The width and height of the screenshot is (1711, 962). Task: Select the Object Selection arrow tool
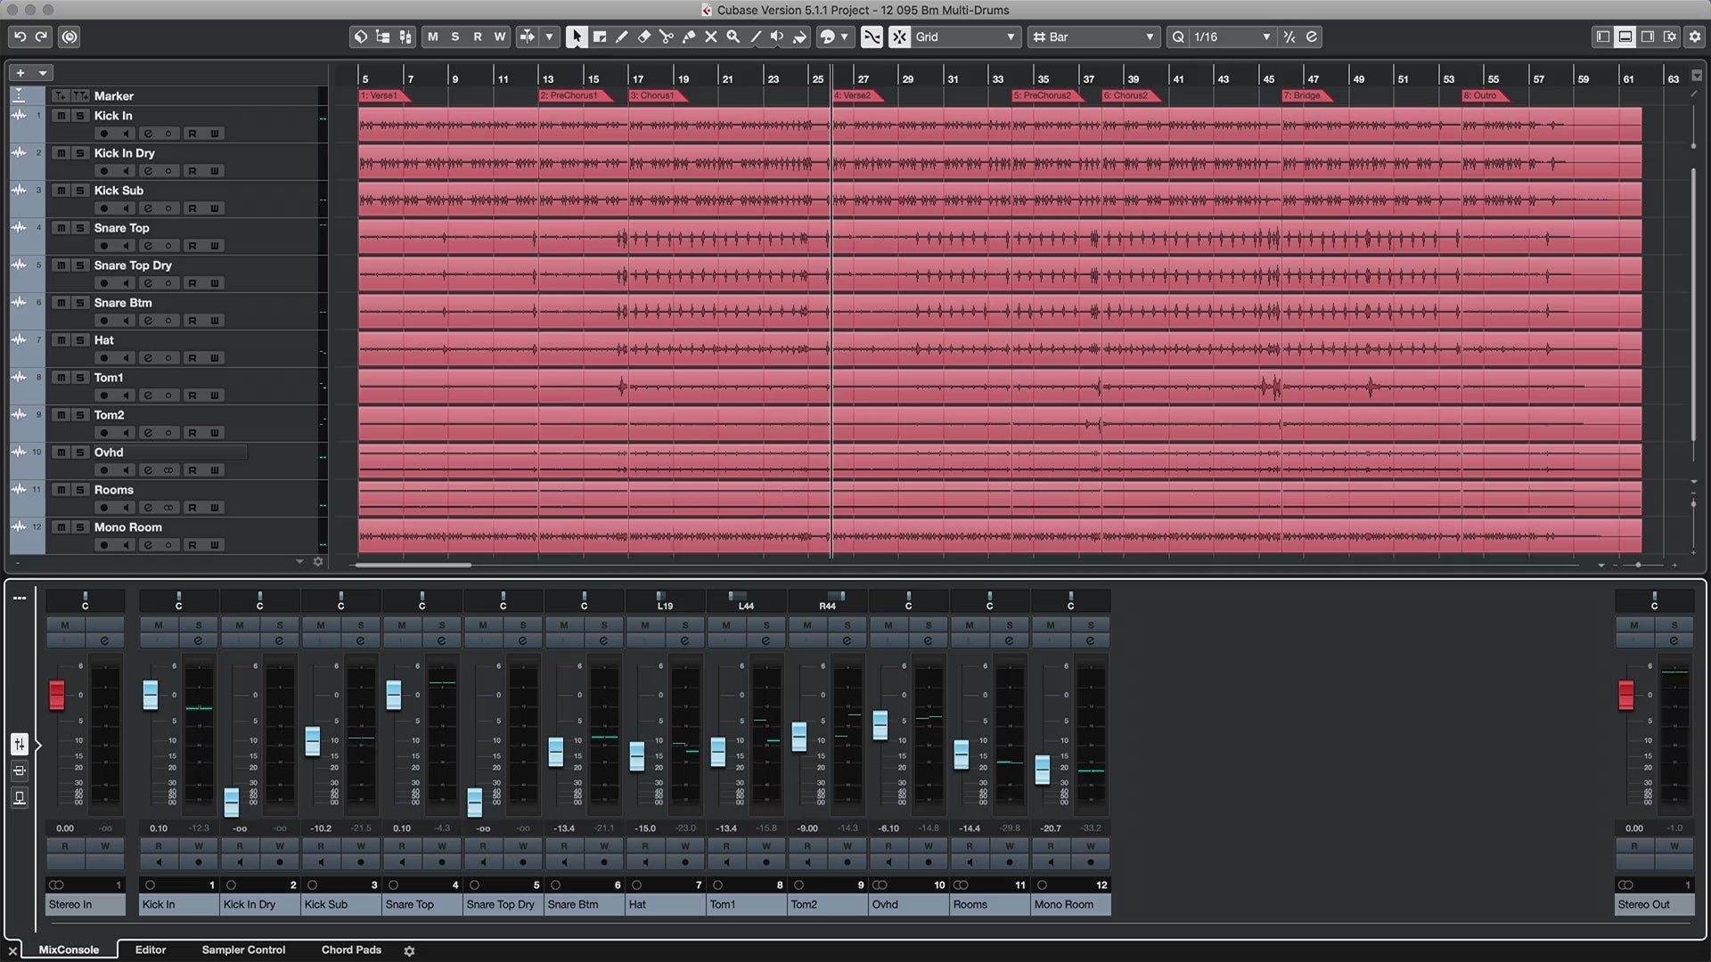pos(577,37)
